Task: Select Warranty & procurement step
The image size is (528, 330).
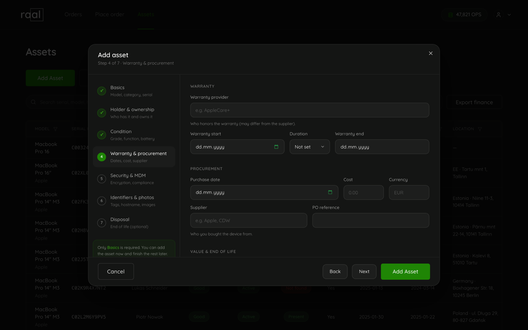Action: (x=134, y=157)
